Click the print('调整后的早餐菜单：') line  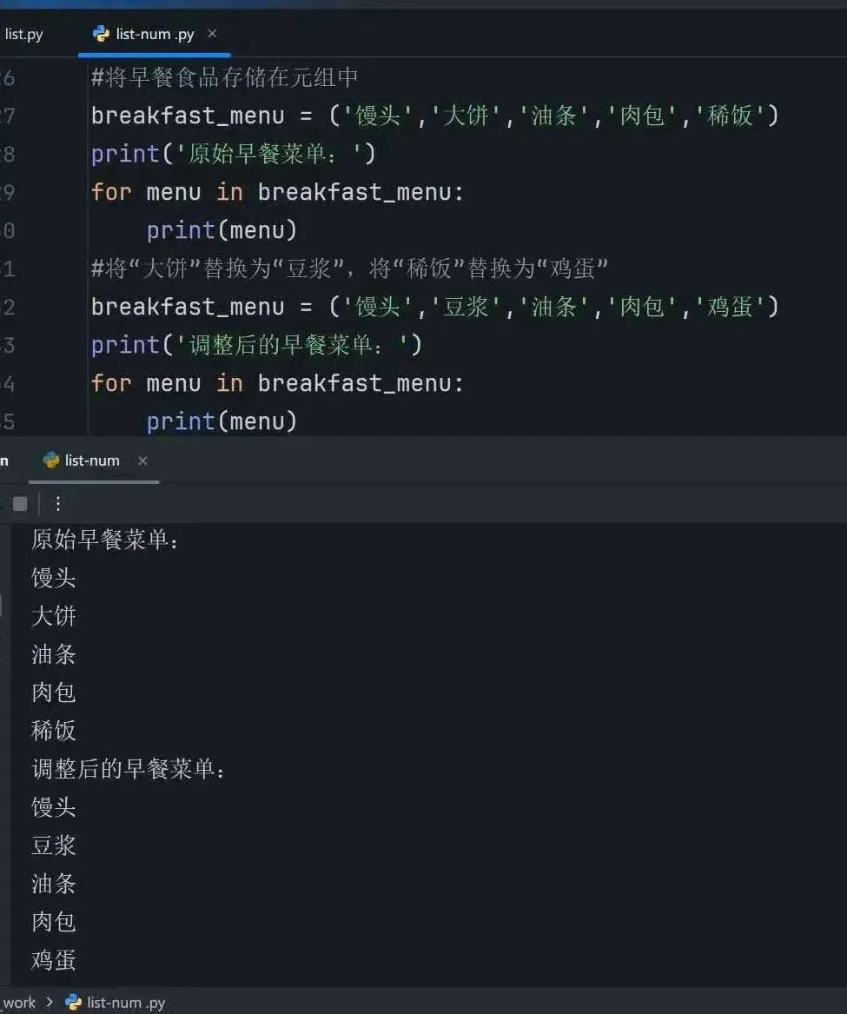coord(256,345)
